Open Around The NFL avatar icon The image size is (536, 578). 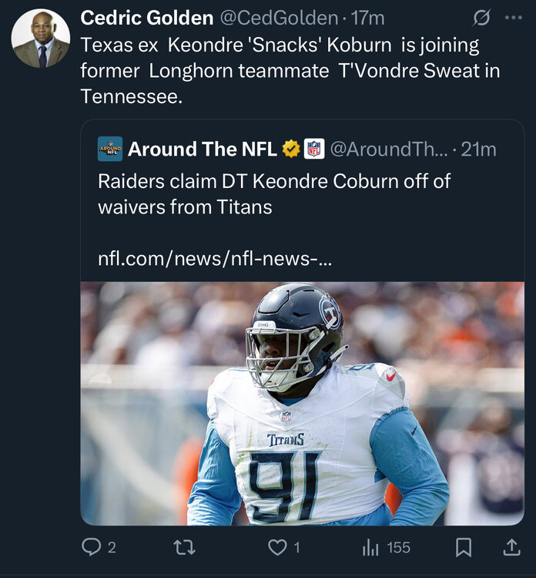tap(110, 149)
